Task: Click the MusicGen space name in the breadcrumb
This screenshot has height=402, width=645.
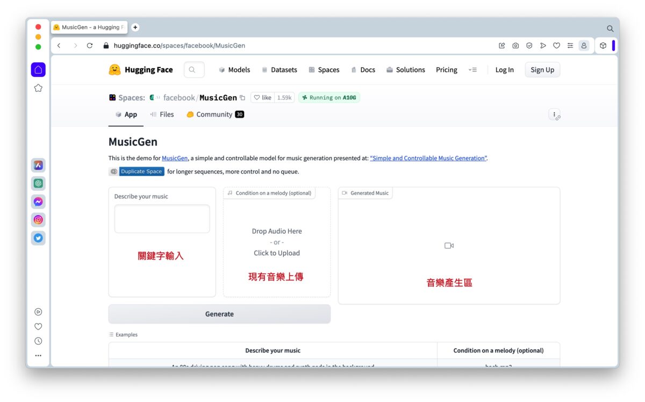Action: [x=218, y=98]
